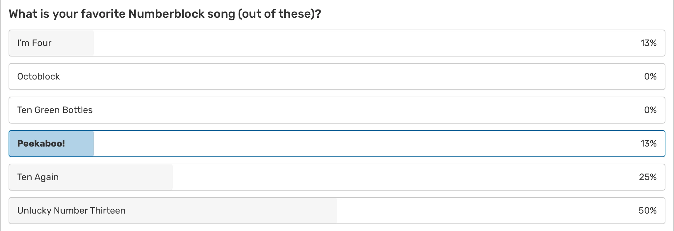Click the unfilled part of Unlucky Number Thirteen row
674x231 pixels.
[x=477, y=211]
